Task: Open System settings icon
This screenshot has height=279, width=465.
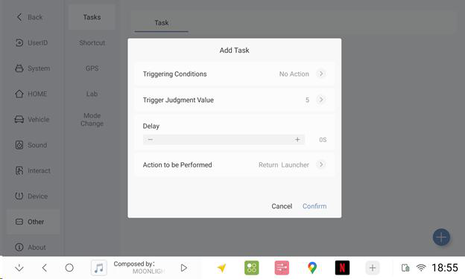Action: [19, 68]
